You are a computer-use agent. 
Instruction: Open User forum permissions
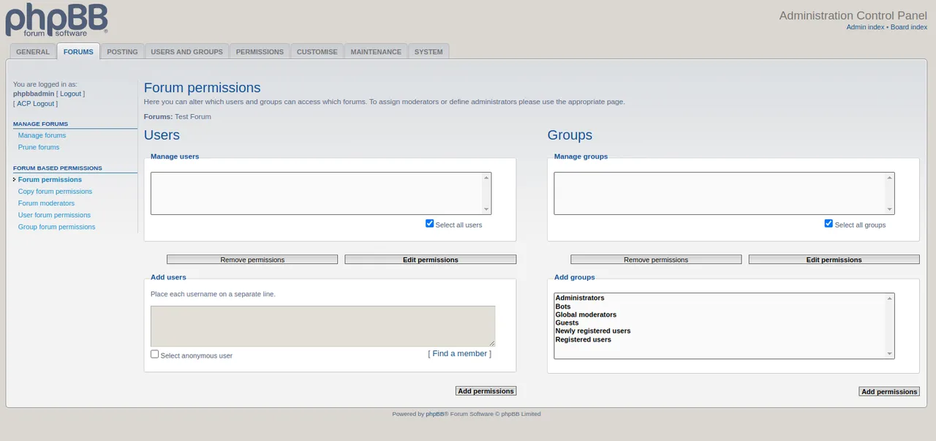54,215
